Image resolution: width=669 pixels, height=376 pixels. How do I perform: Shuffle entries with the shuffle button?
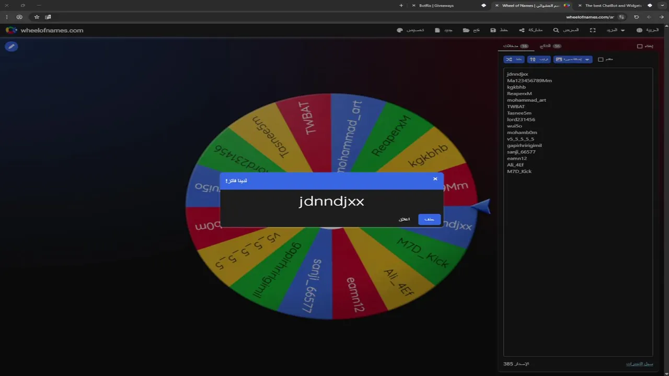514,60
